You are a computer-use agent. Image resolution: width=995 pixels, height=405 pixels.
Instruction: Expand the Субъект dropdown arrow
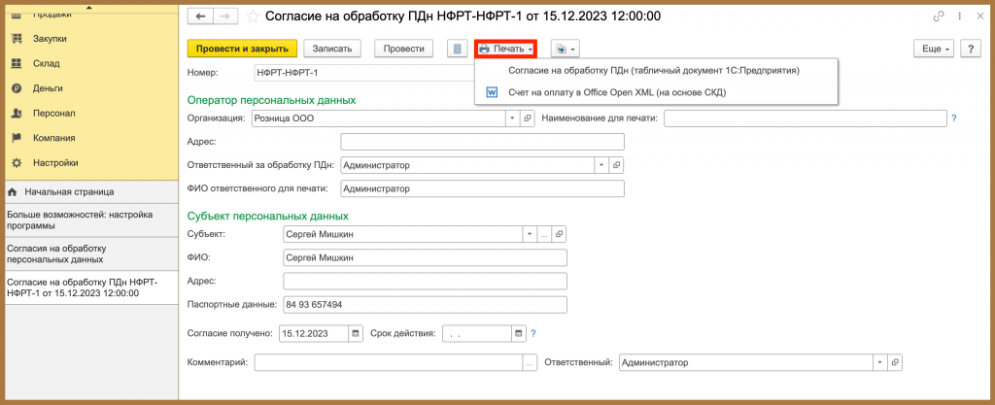[x=530, y=234]
